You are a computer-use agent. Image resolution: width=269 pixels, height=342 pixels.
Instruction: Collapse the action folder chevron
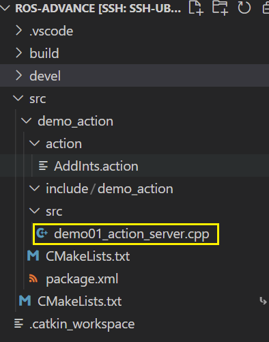pyautogui.click(x=35, y=143)
